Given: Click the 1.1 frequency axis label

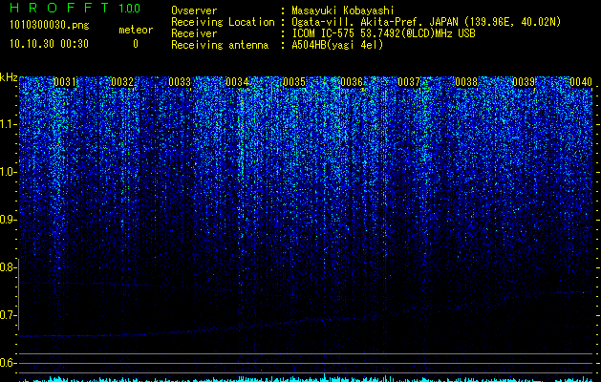Looking at the screenshot, I should tap(8, 124).
